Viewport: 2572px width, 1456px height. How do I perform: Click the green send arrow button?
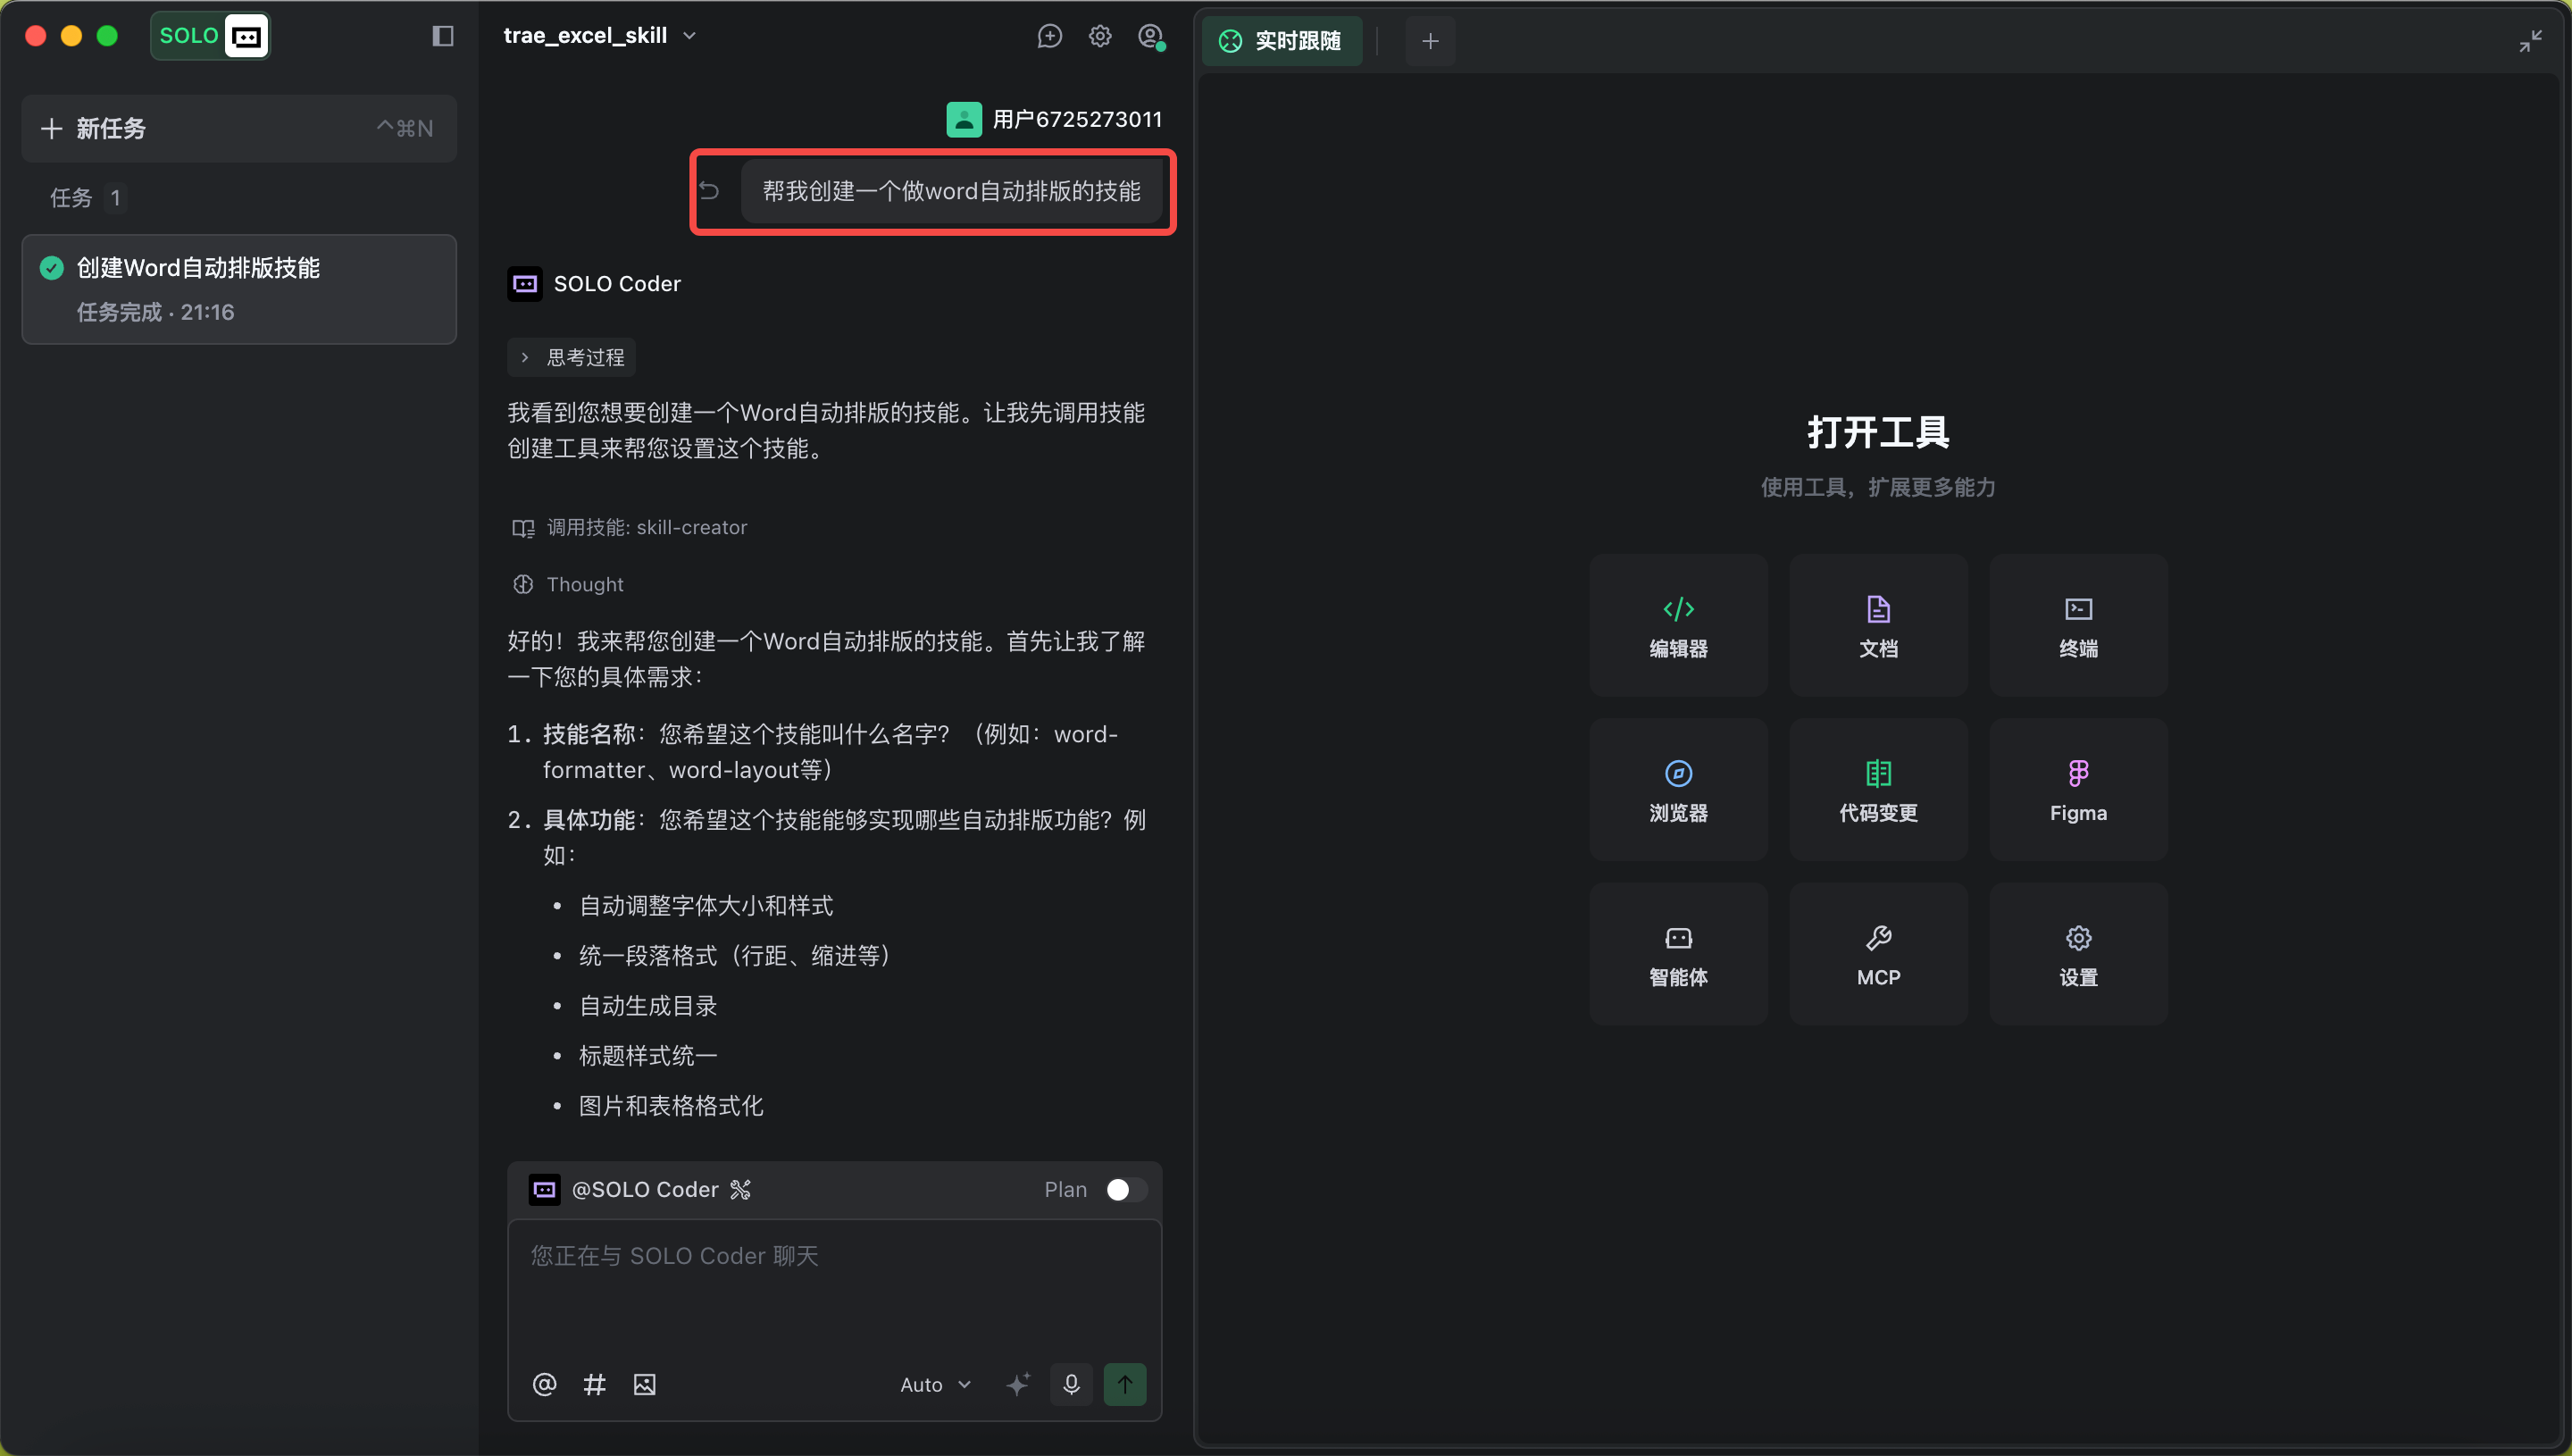(x=1124, y=1384)
